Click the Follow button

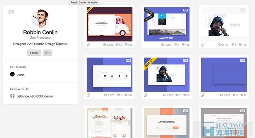coord(34,53)
